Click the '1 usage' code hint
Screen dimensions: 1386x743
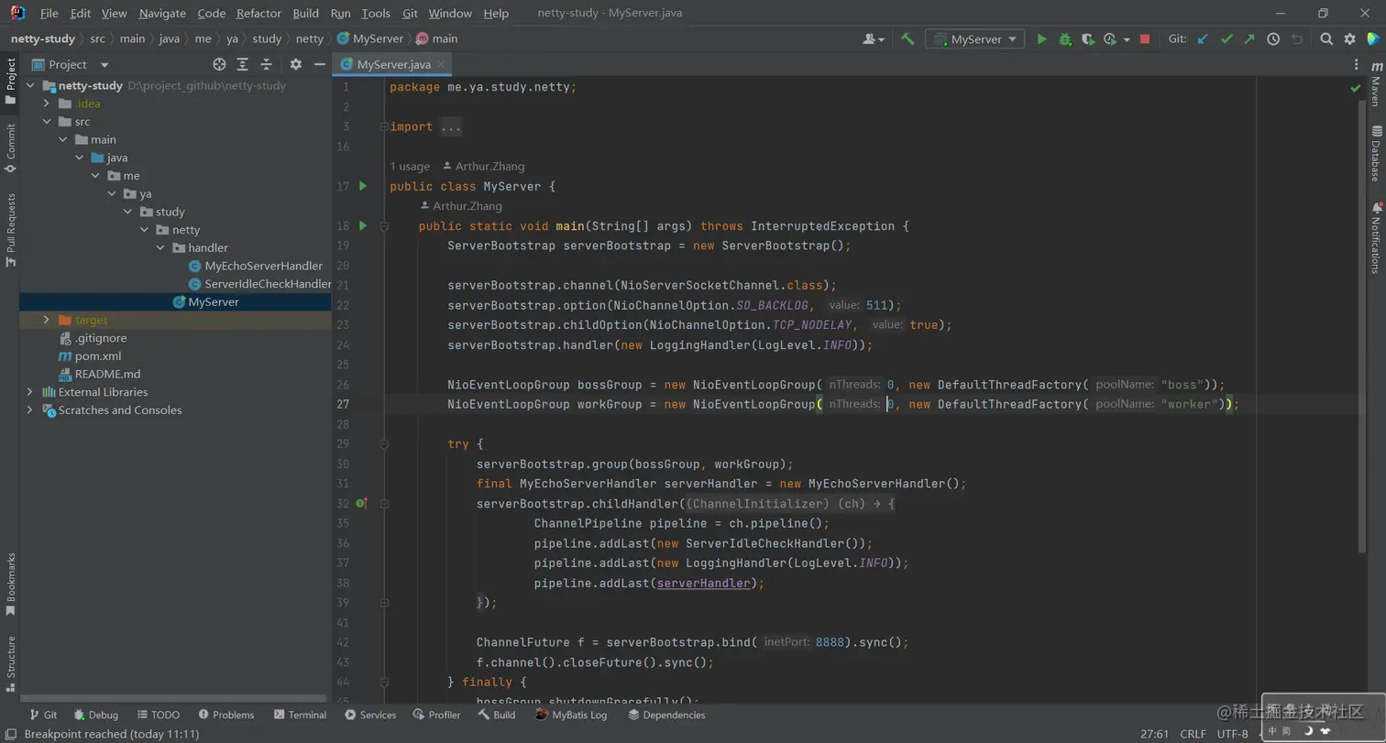tap(410, 167)
